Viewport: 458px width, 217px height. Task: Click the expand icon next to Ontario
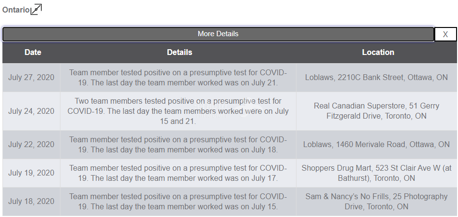[36, 9]
